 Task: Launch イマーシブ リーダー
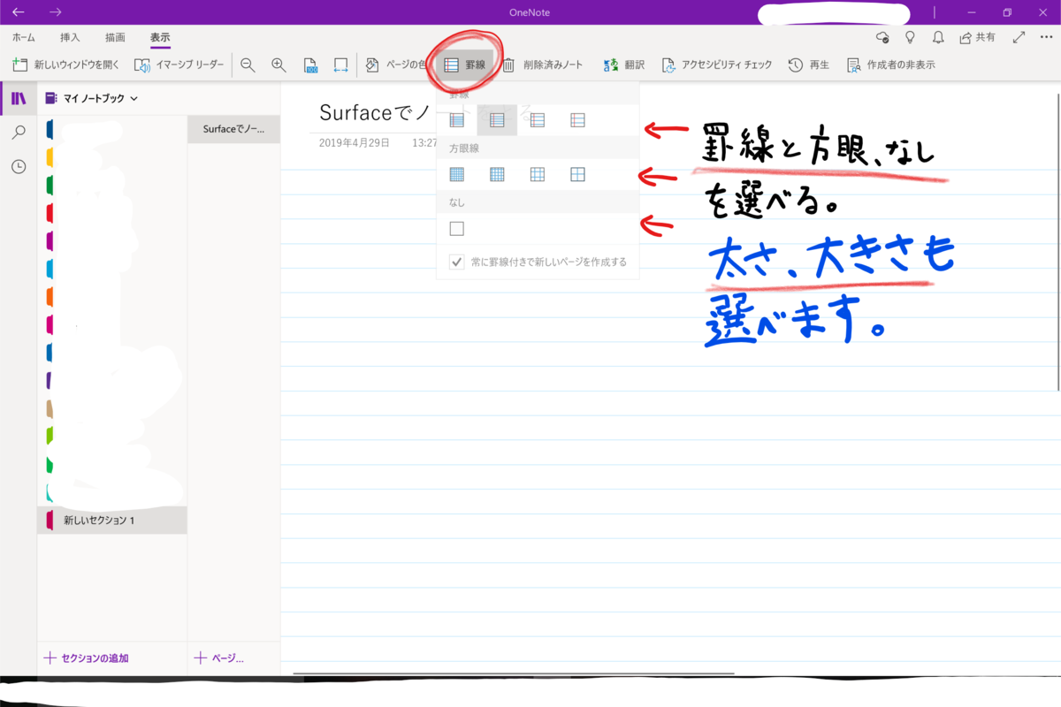[179, 65]
